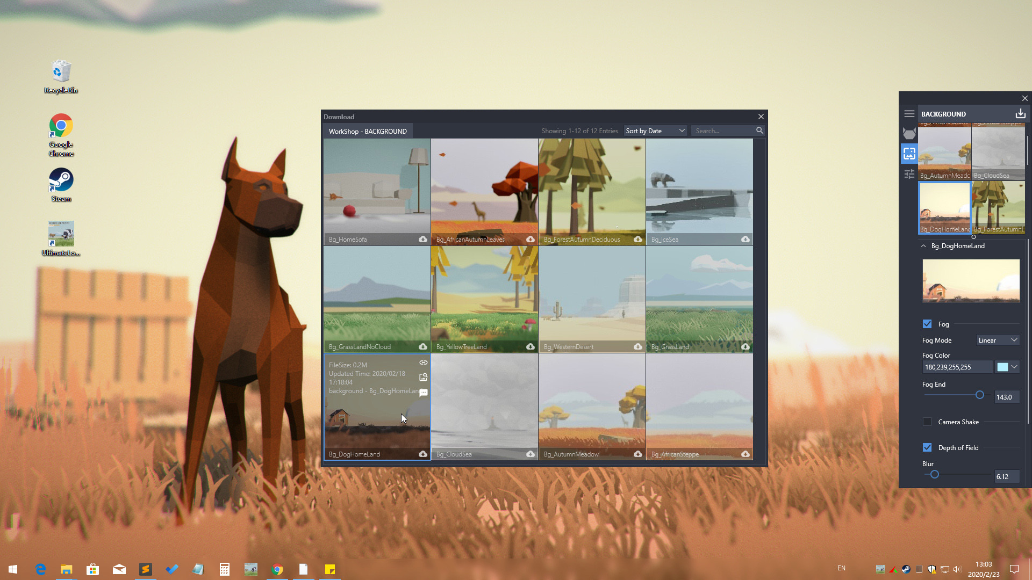The height and width of the screenshot is (580, 1032).
Task: Collapse the Bg_DogHomeLand settings section
Action: [923, 246]
